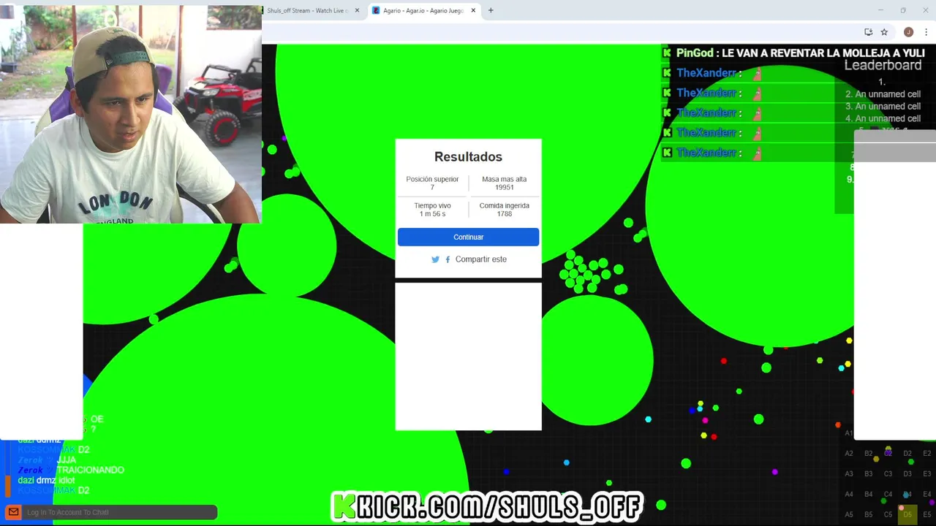This screenshot has width=936, height=526.
Task: Click the Posición superior value 7
Action: click(x=432, y=188)
